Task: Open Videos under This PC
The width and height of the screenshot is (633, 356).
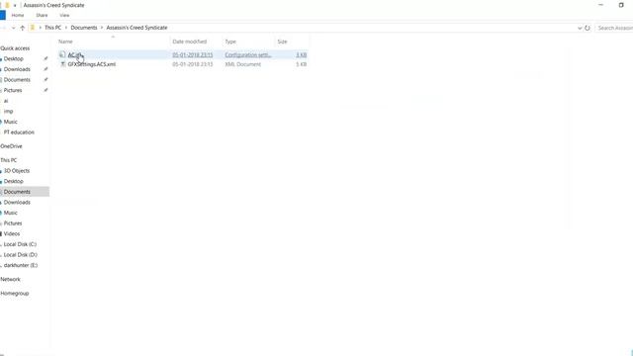Action: (12, 233)
